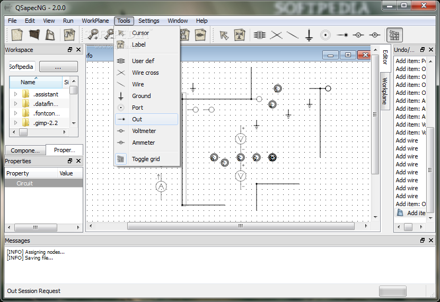The width and height of the screenshot is (440, 302).
Task: Select the Wire cross toolbar icon
Action: coord(276,35)
